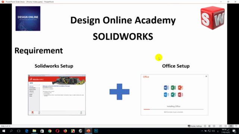Launch Microsoft Edge from the taskbar
The image size is (239, 134).
pyautogui.click(x=27, y=131)
